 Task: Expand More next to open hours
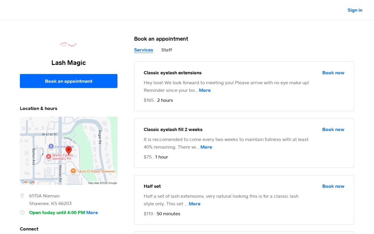point(92,212)
